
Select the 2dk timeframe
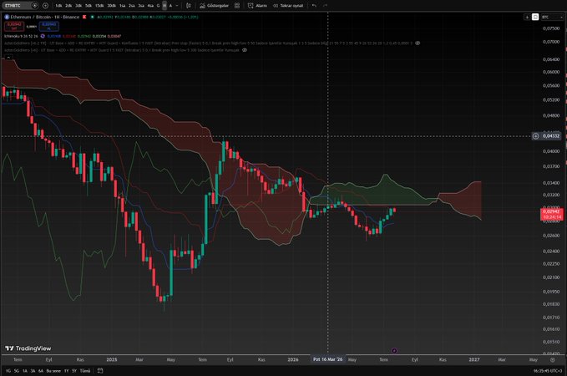[x=68, y=6]
